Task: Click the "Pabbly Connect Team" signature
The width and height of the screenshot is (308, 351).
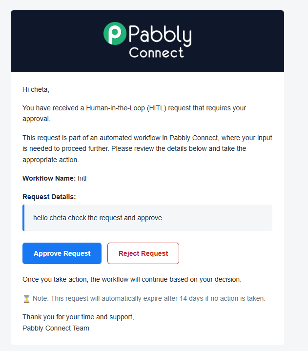Action: coord(56,328)
